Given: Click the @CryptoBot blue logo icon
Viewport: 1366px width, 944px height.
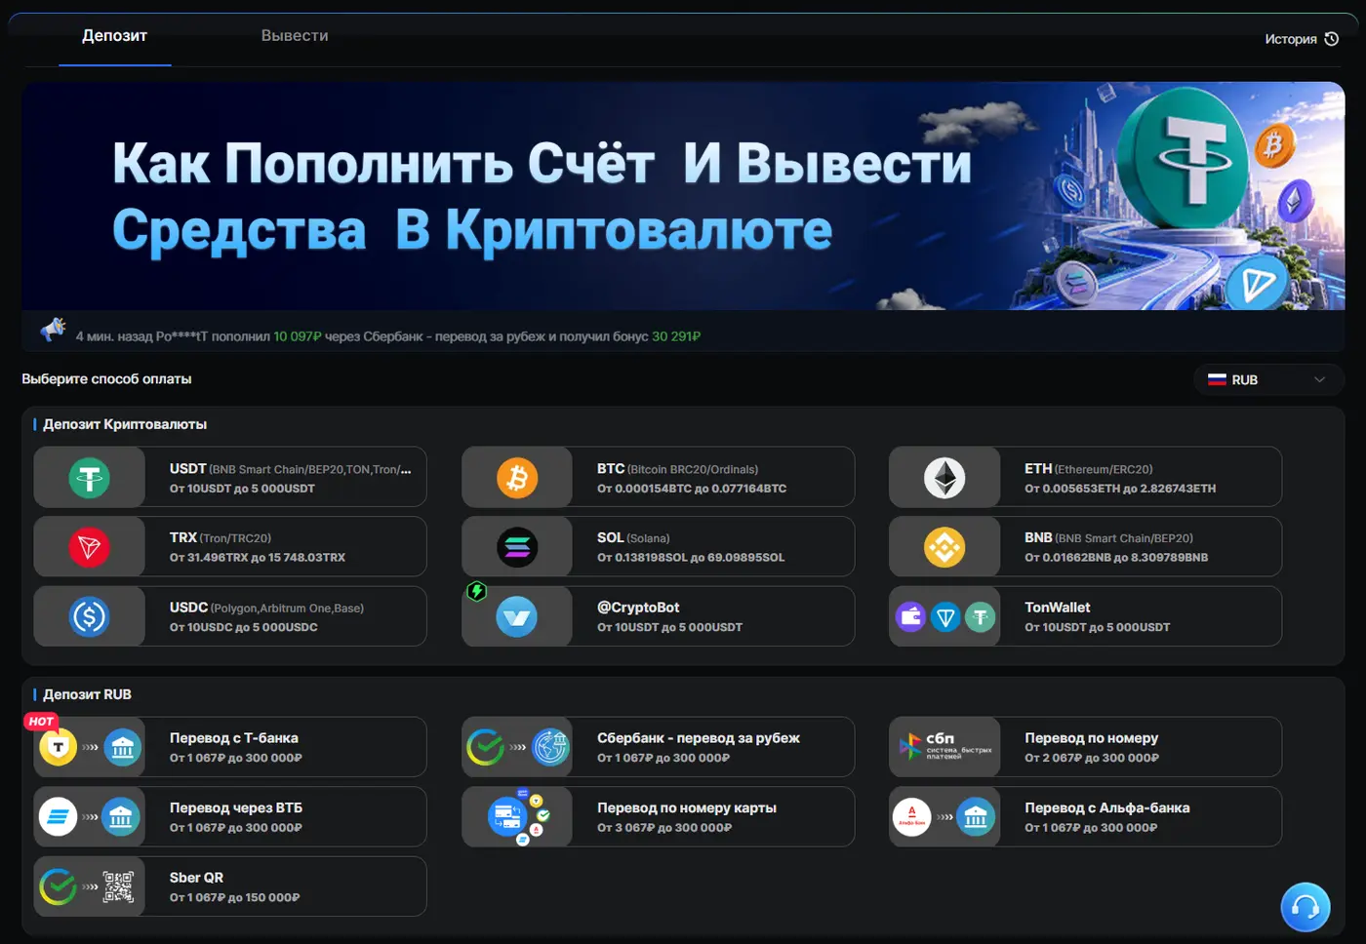Looking at the screenshot, I should pyautogui.click(x=517, y=616).
